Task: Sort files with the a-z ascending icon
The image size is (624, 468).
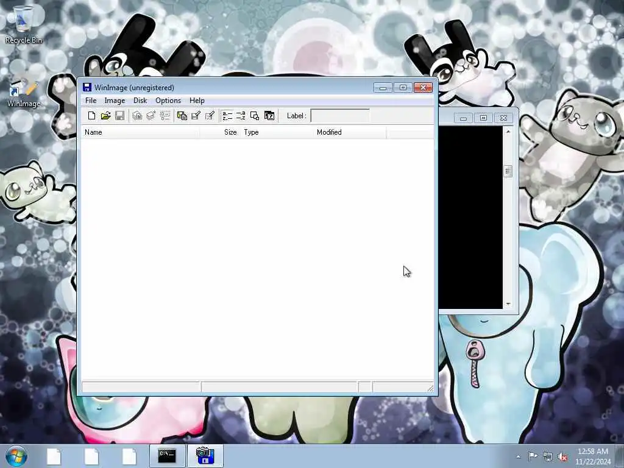Action: click(x=227, y=116)
